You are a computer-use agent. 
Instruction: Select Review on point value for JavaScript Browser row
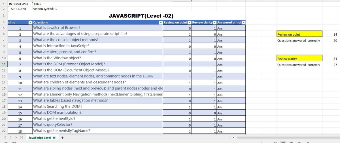click(x=177, y=28)
